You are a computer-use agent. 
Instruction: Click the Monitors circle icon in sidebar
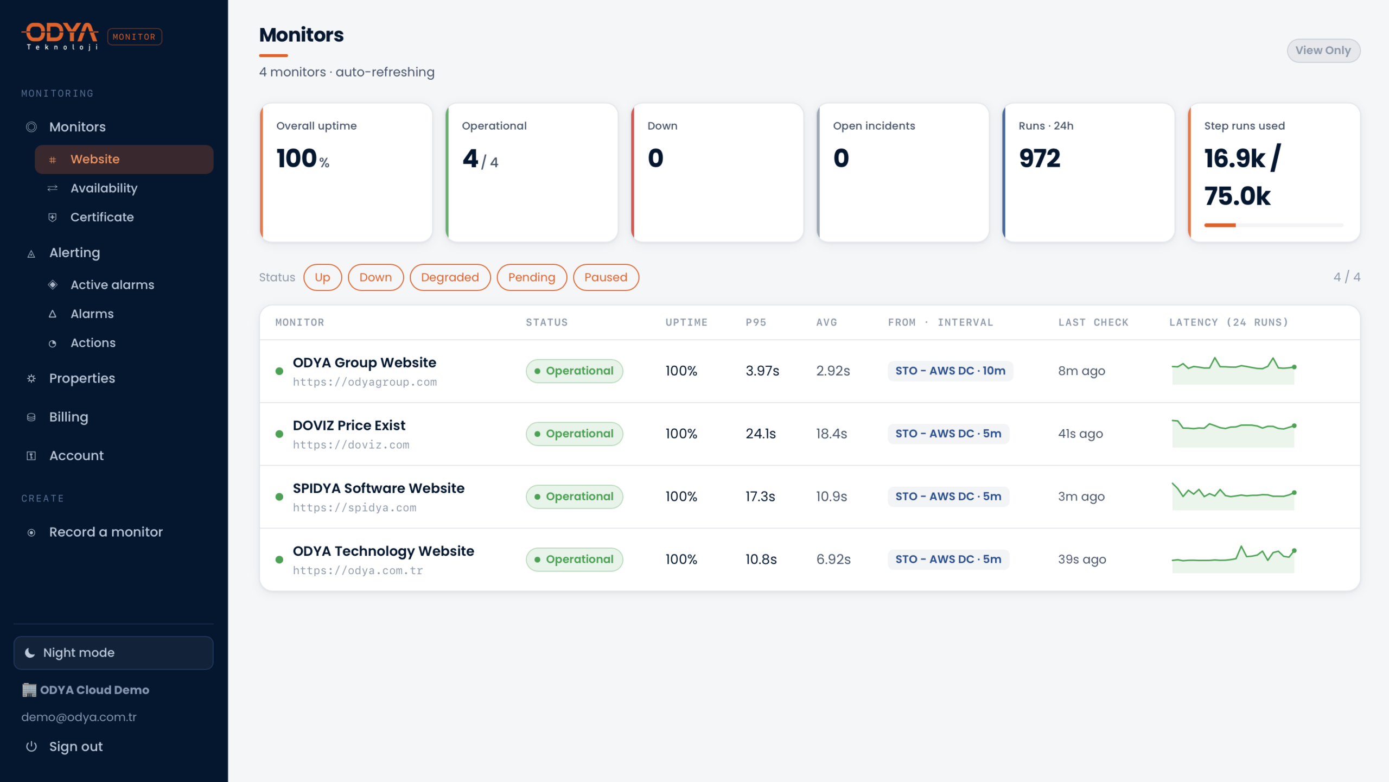31,127
